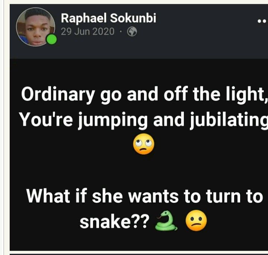The height and width of the screenshot is (255, 268).
Task: Click the word "Ordinary" in the post
Action: click(x=58, y=95)
